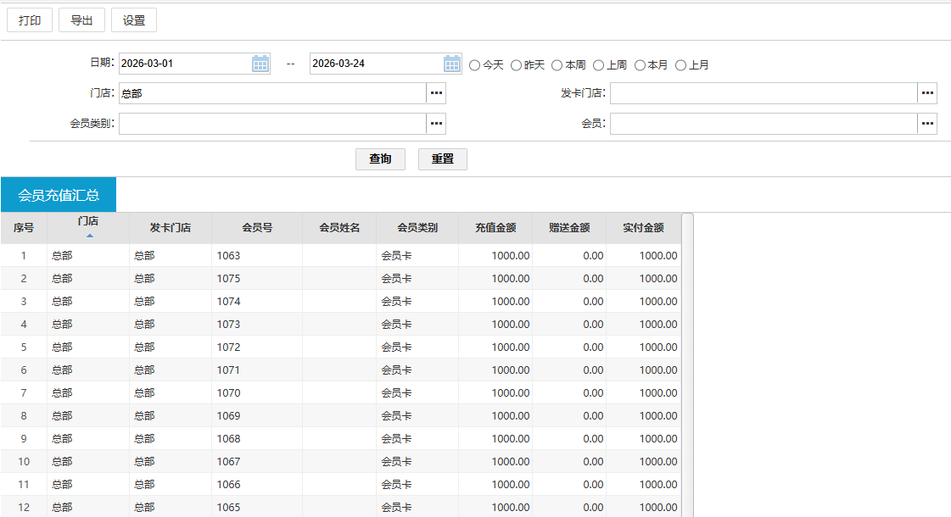The image size is (951, 517).
Task: Open the 会员类别 ellipsis selector
Action: (436, 124)
